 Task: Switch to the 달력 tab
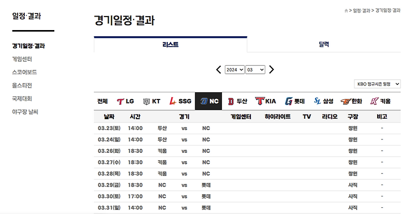[x=324, y=45]
